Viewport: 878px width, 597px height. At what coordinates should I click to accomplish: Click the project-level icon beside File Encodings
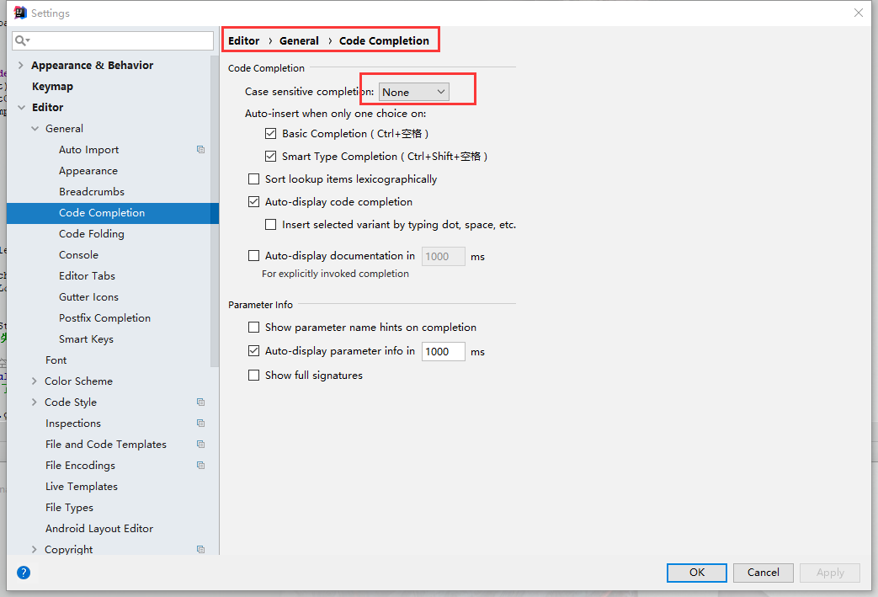coord(200,466)
